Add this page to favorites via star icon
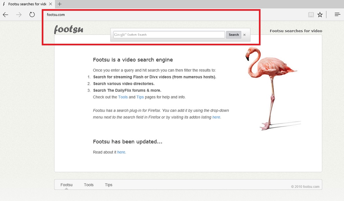 (320, 14)
